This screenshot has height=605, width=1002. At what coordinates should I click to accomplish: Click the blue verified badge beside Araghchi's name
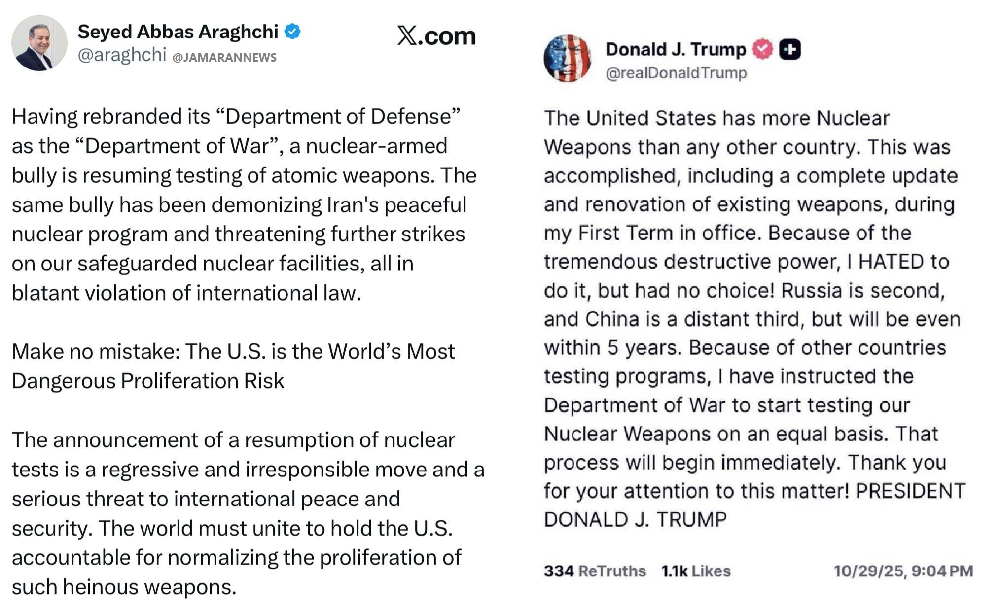[293, 32]
